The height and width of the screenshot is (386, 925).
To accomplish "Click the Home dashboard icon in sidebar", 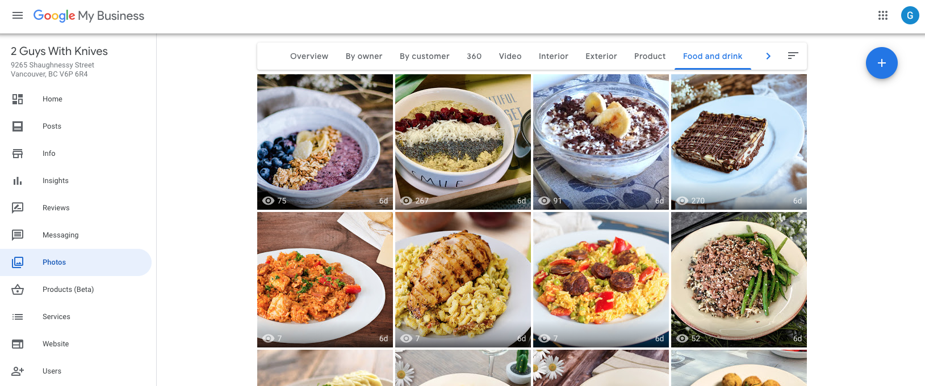I will tap(18, 99).
